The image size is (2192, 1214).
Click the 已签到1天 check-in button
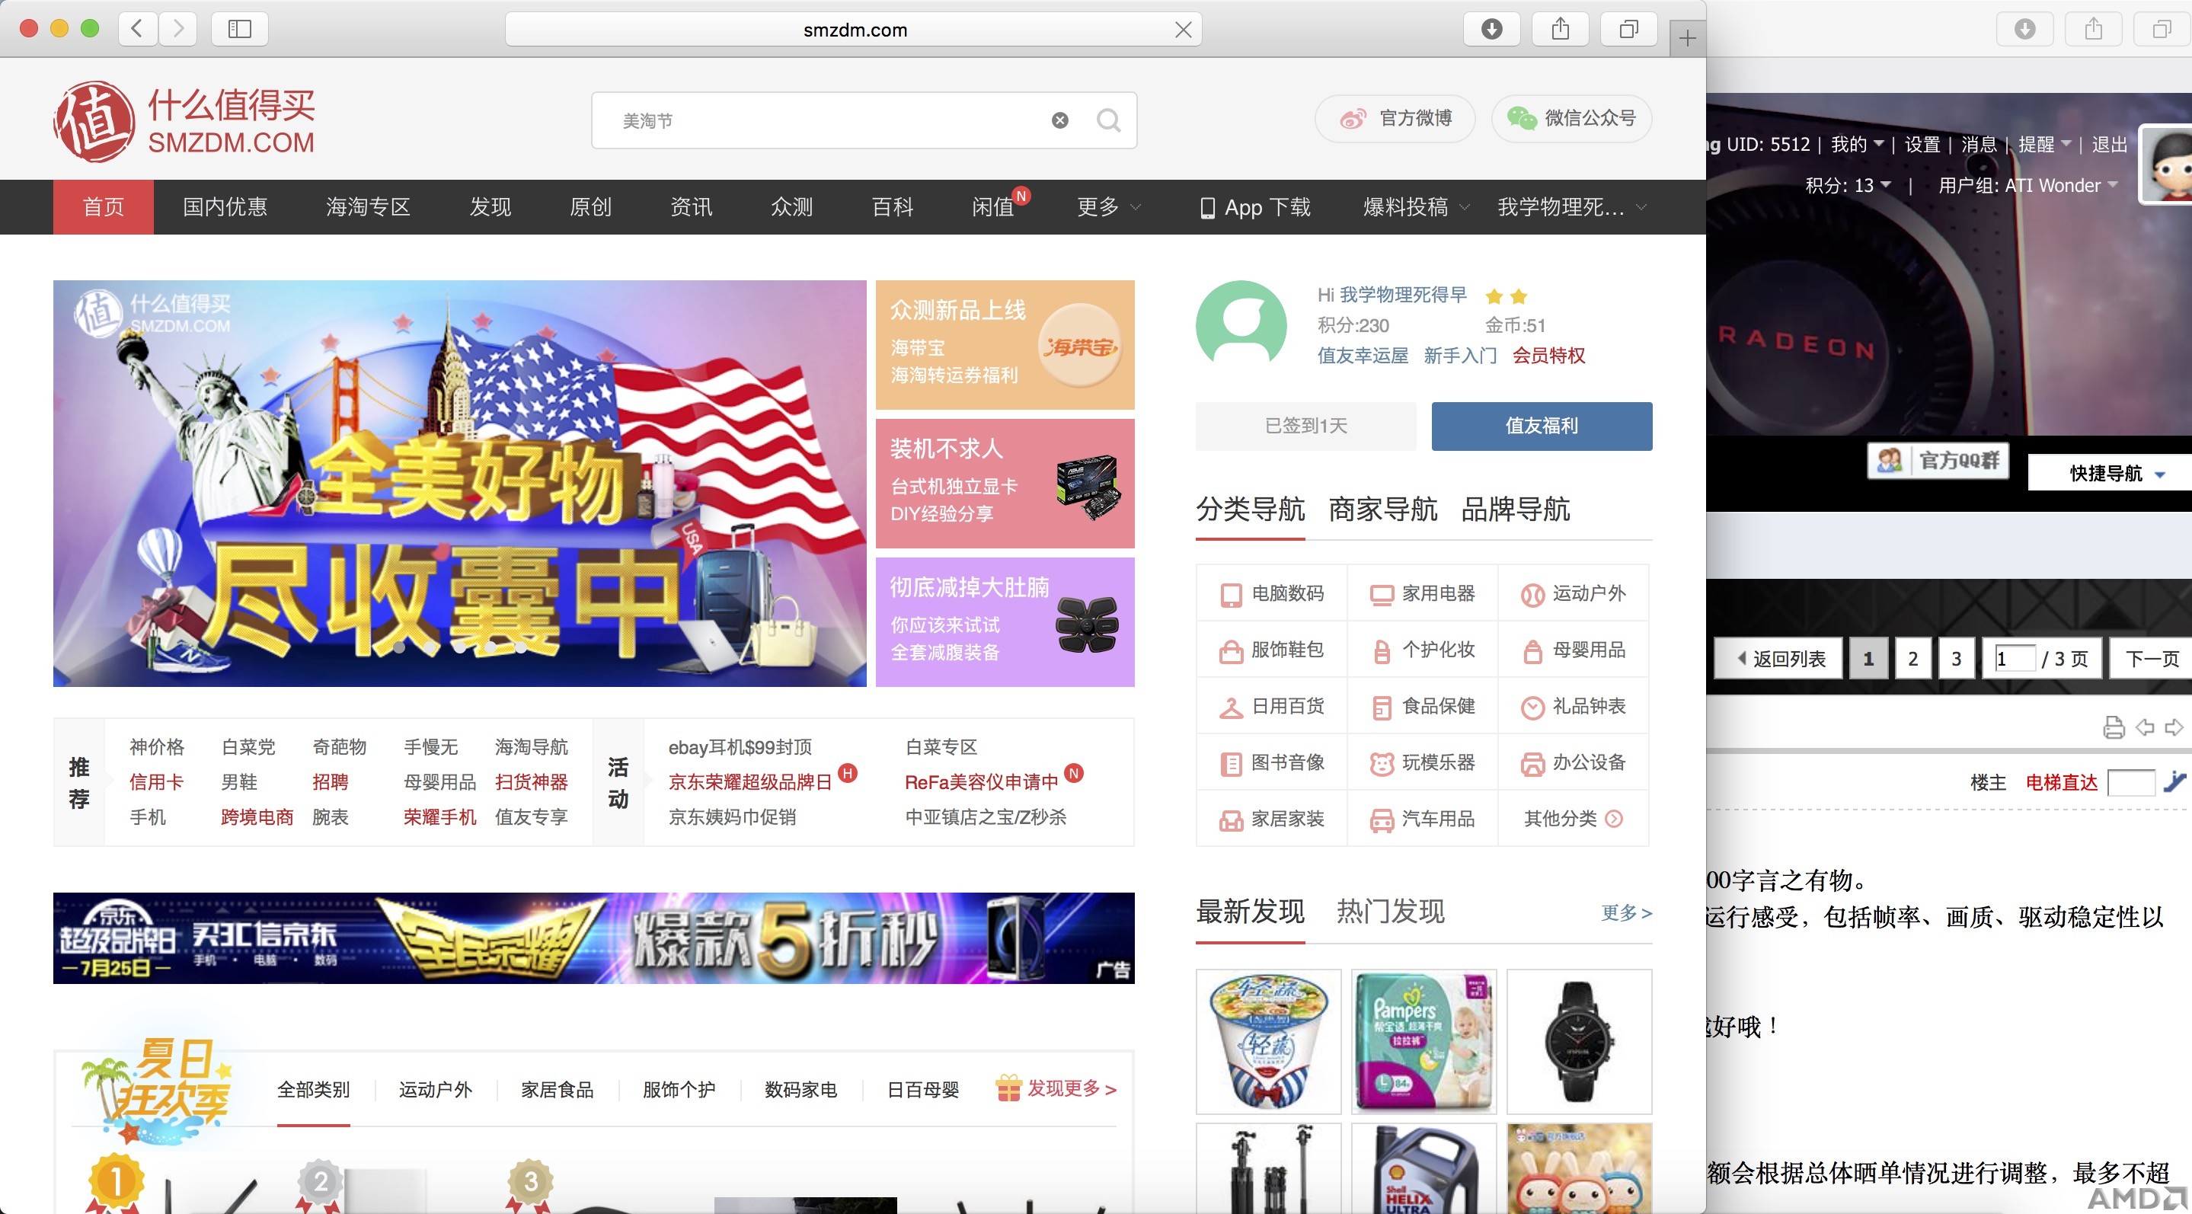[x=1305, y=426]
